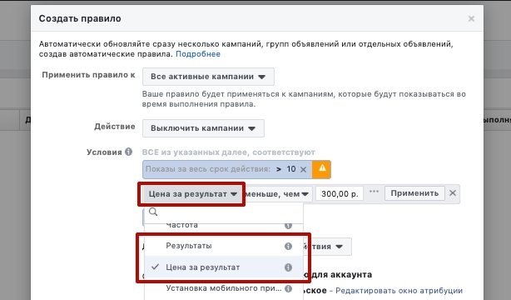Click the three dots more options icon
The image size is (511, 300).
[374, 192]
